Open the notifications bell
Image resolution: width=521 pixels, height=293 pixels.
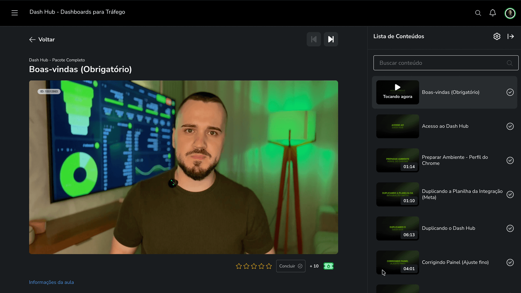coord(493,13)
